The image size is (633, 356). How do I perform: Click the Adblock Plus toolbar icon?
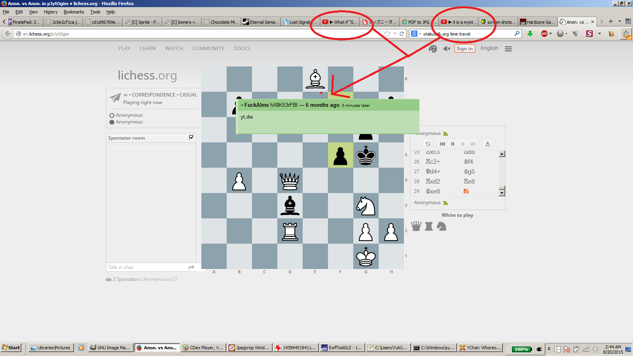tap(544, 34)
